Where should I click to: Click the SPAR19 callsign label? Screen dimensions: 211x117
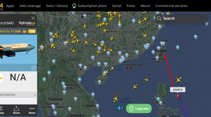click(x=178, y=90)
